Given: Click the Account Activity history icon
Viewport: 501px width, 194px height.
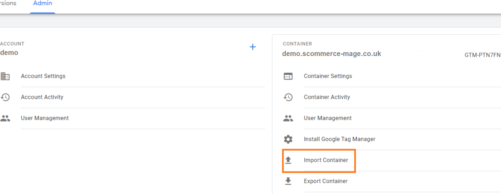Looking at the screenshot, I should [x=5, y=97].
